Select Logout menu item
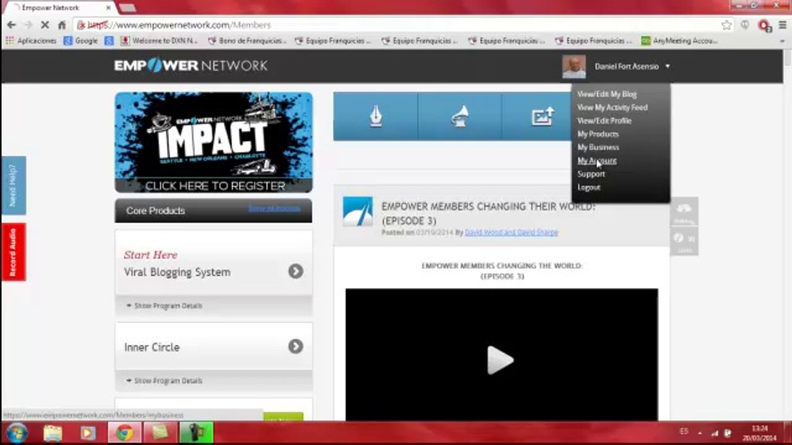This screenshot has height=445, width=792. [x=589, y=187]
